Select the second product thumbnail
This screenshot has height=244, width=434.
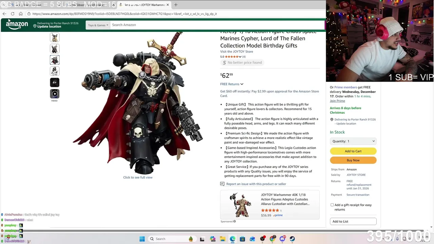55,49
